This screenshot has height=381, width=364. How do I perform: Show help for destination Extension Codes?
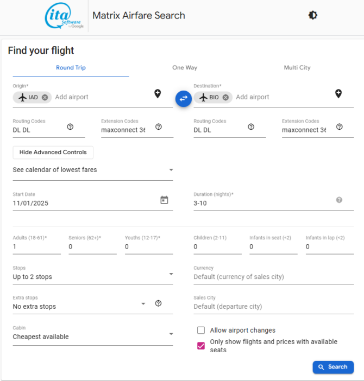tap(339, 127)
